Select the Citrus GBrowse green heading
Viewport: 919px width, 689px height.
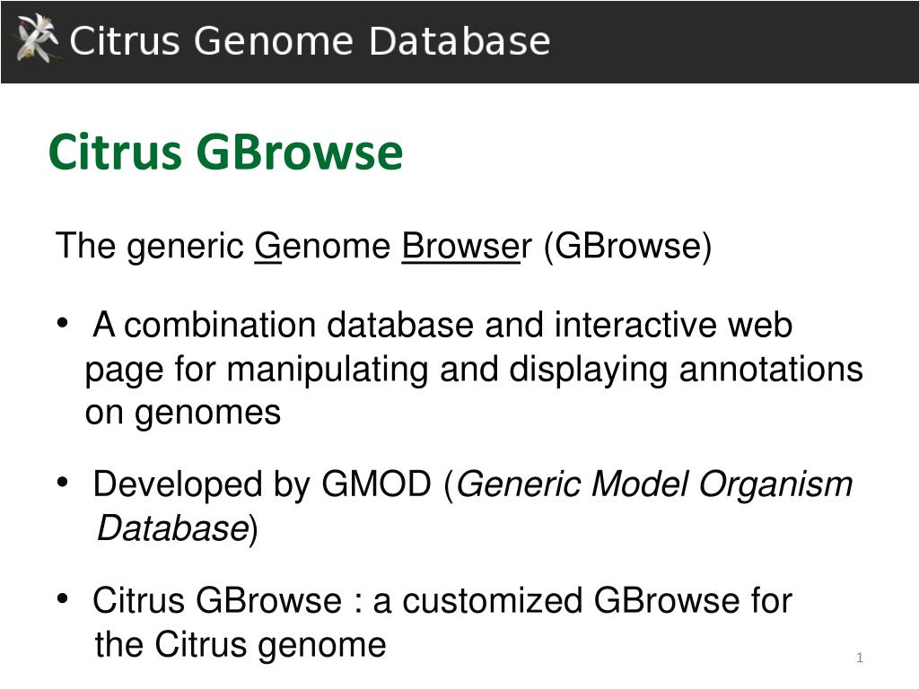[225, 152]
